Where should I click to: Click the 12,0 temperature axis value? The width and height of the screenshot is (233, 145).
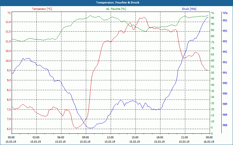pyautogui.click(x=8, y=22)
